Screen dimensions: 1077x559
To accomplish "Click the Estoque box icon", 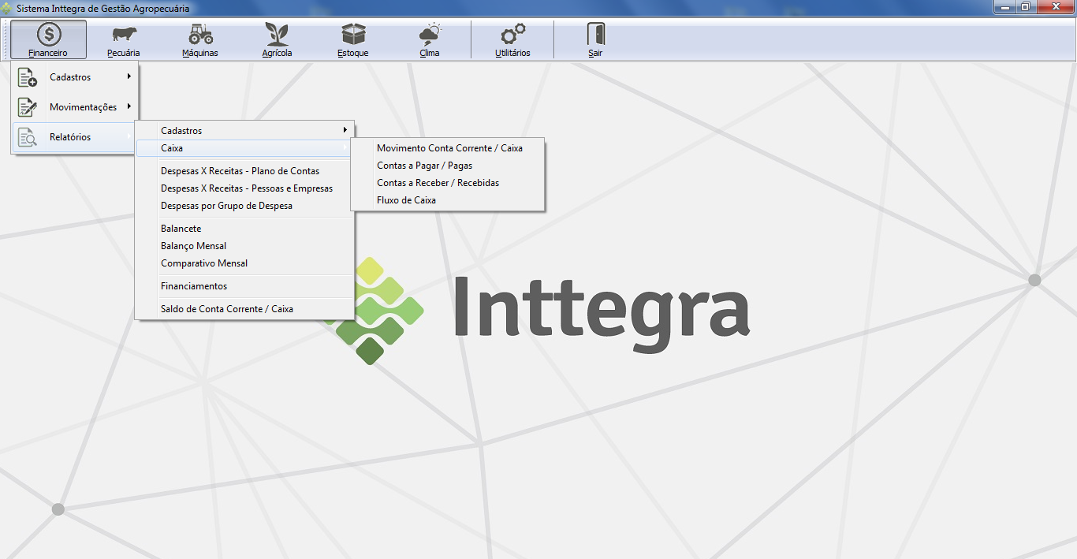I will tap(353, 34).
